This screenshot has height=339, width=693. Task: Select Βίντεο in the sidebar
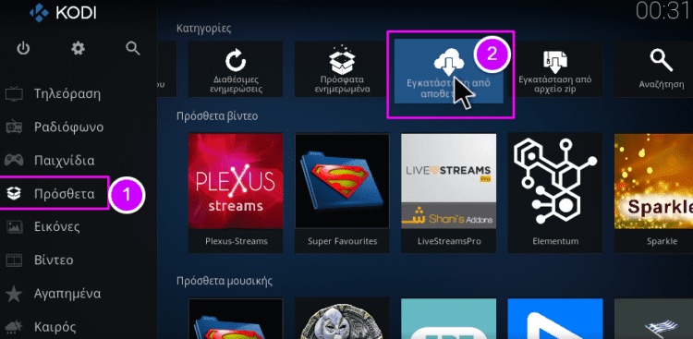(55, 260)
